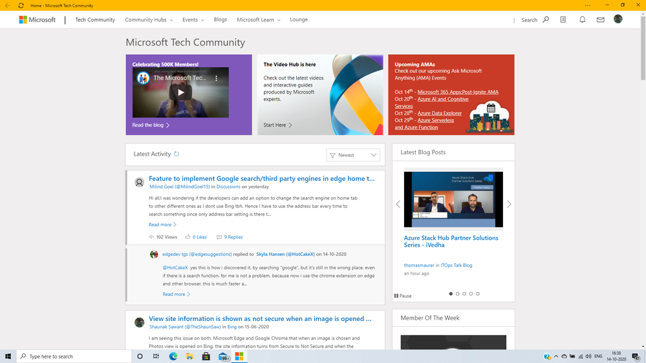646x363 pixels.
Task: Click Milind Goel's avatar icon
Action: tap(139, 182)
